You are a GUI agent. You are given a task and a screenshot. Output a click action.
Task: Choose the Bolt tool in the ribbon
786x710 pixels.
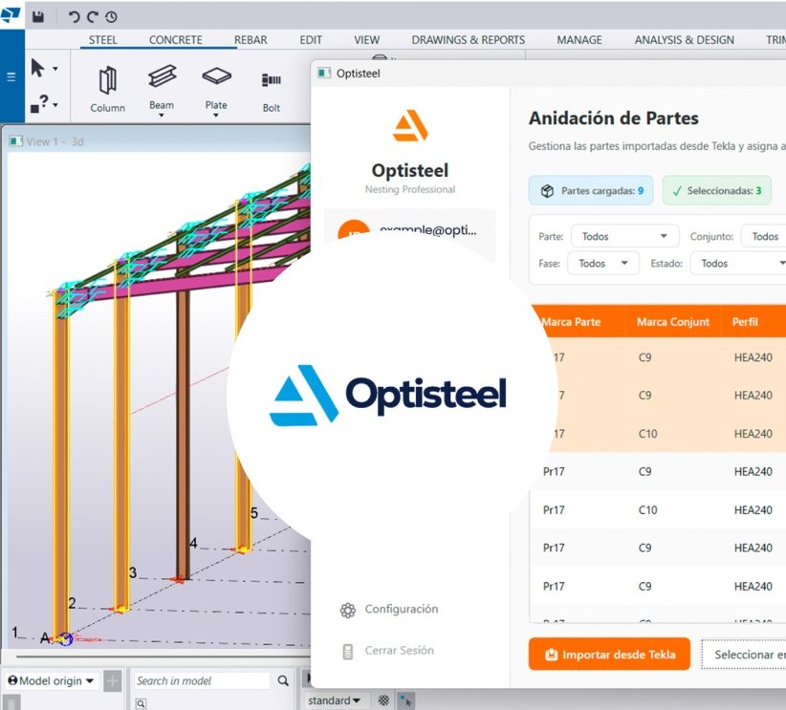(x=272, y=92)
